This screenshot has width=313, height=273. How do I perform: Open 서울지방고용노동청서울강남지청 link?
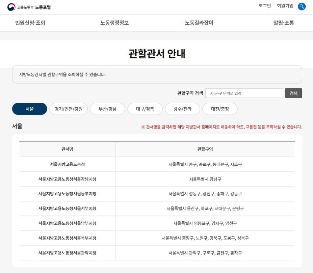click(x=68, y=179)
